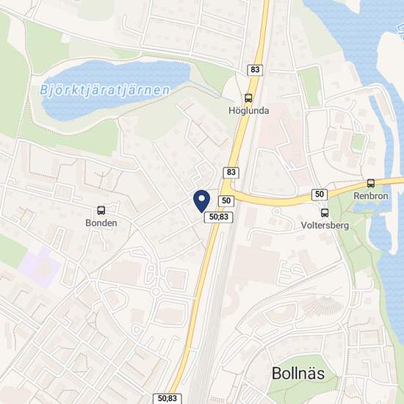Click the Voltersberg stop name text

click(325, 226)
